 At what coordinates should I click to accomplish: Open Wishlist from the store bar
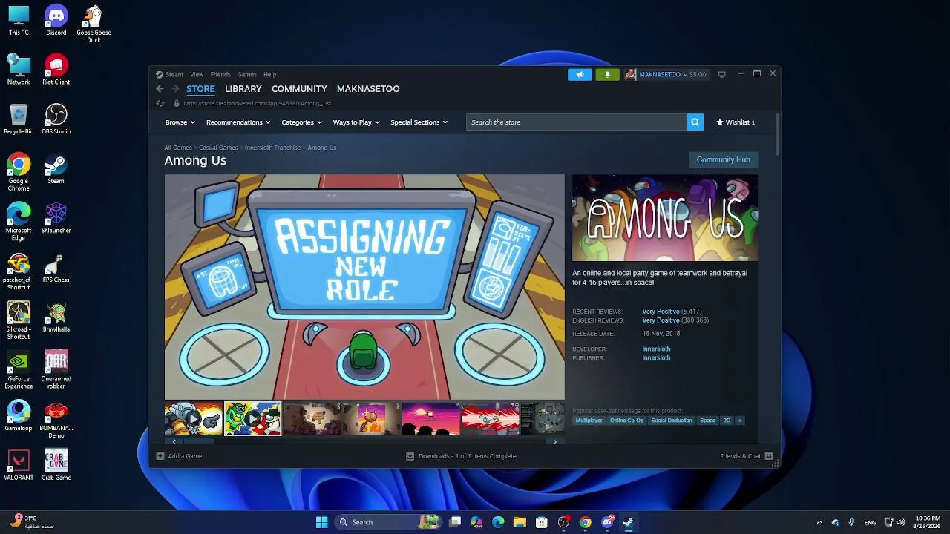pos(736,122)
